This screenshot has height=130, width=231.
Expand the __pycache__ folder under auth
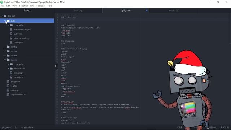pyautogui.click(x=8, y=25)
